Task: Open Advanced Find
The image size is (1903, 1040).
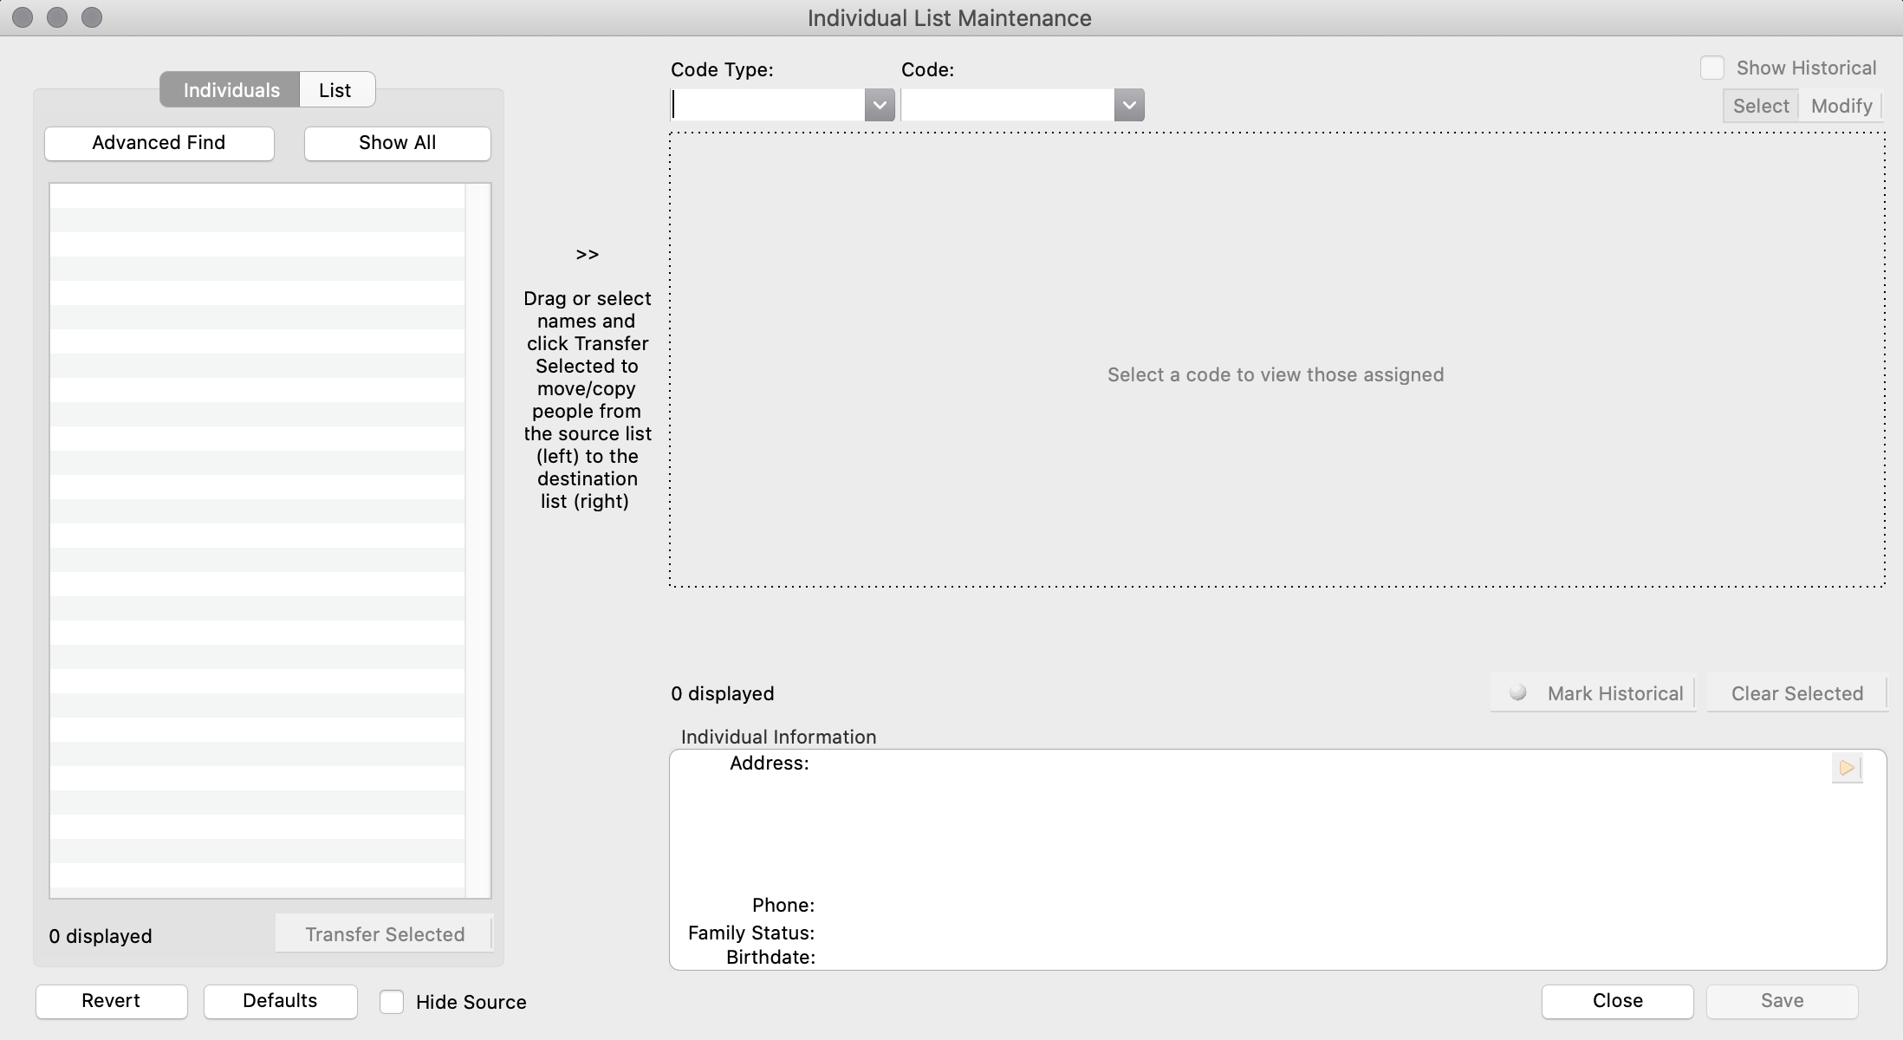Action: [159, 143]
